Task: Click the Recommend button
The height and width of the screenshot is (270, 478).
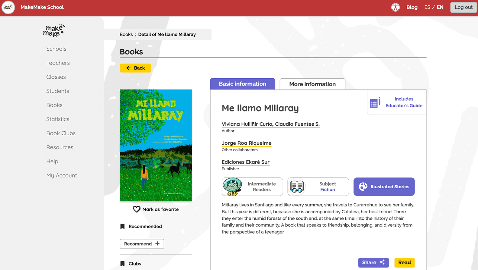Action: [x=142, y=244]
